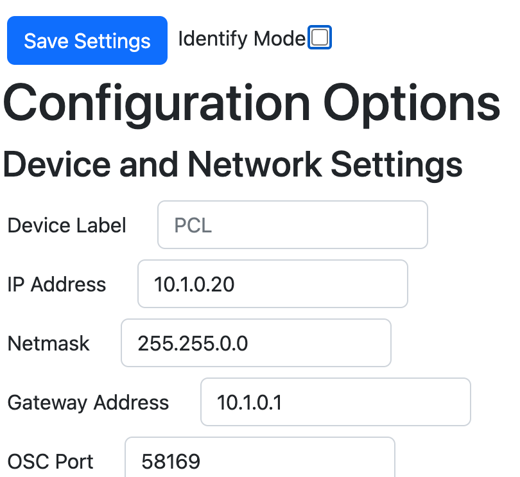Place cursor after the 10.1.0.20 value

[x=236, y=284]
